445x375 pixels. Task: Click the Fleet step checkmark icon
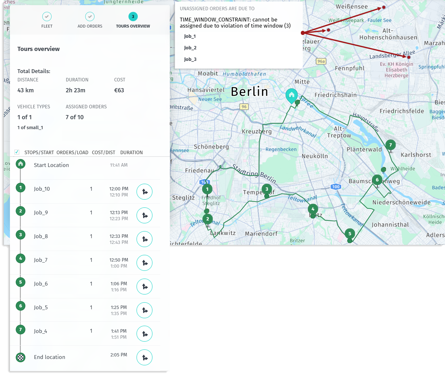click(x=47, y=16)
